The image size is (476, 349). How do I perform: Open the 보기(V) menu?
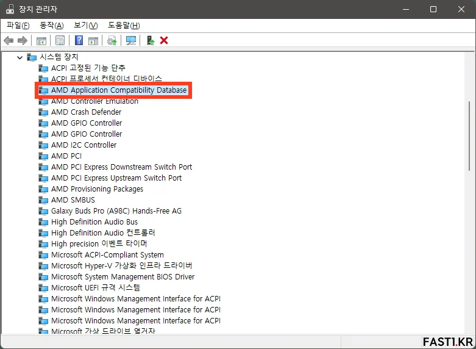86,26
